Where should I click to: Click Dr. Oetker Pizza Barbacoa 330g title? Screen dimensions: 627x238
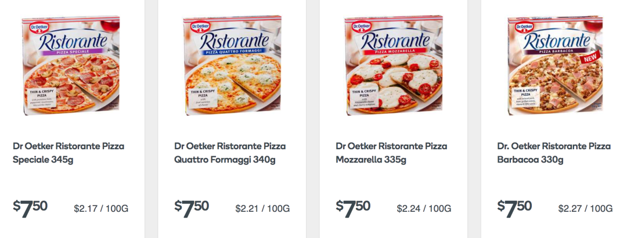(x=554, y=153)
